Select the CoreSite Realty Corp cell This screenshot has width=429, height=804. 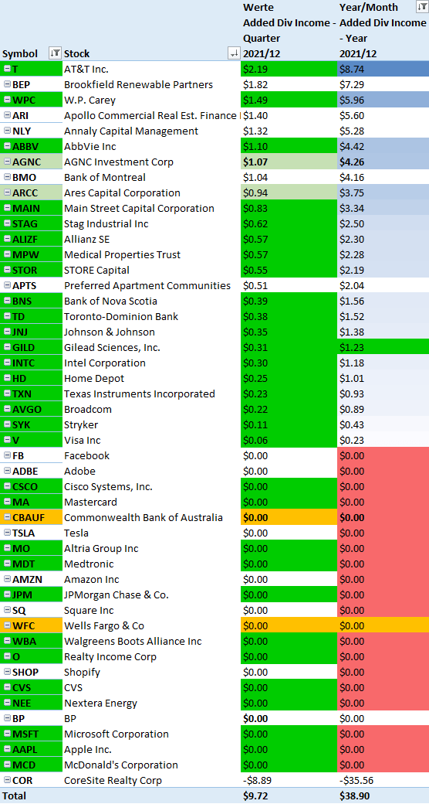[x=151, y=780]
